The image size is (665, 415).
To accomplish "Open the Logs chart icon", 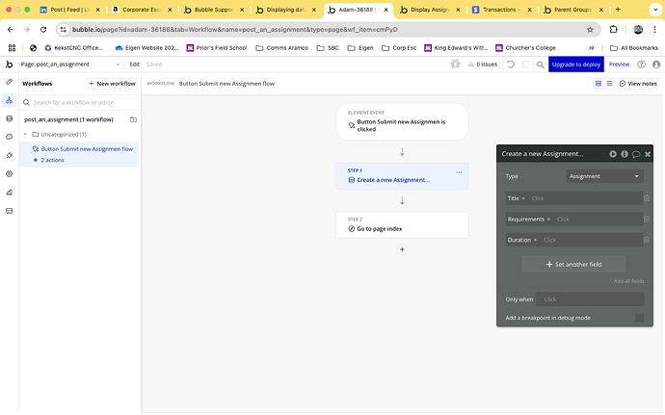I will 10,193.
